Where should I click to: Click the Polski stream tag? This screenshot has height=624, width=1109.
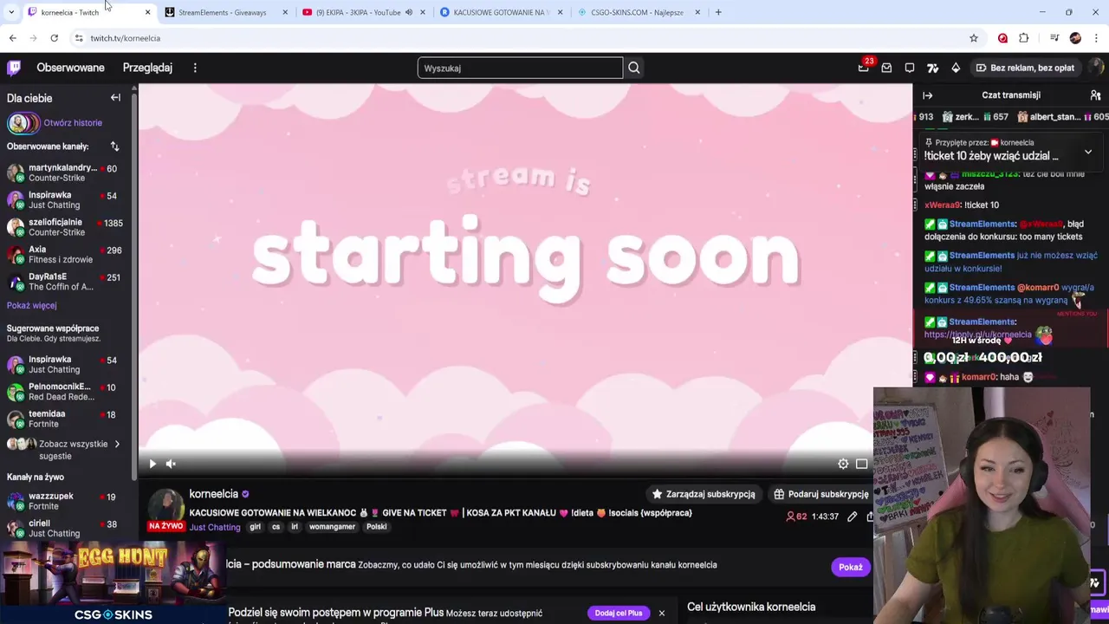click(x=377, y=527)
